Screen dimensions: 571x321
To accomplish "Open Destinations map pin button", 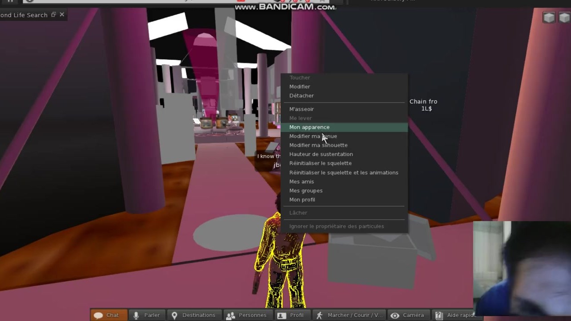I will [x=194, y=315].
